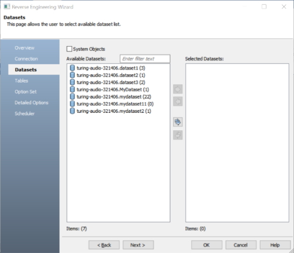Click the Reverse Engineering Wizard title icon

[x=7, y=7]
